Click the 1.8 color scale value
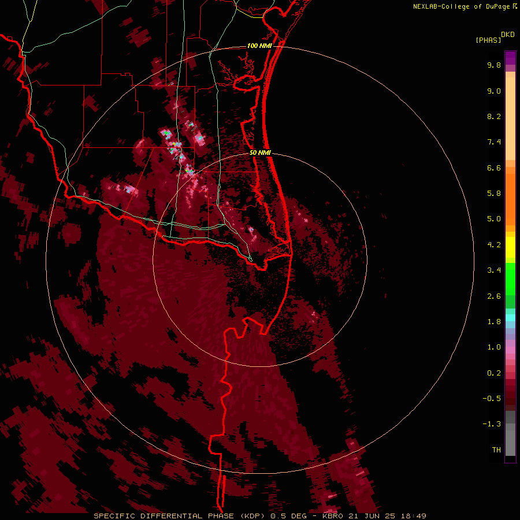The image size is (520, 520). tap(494, 322)
